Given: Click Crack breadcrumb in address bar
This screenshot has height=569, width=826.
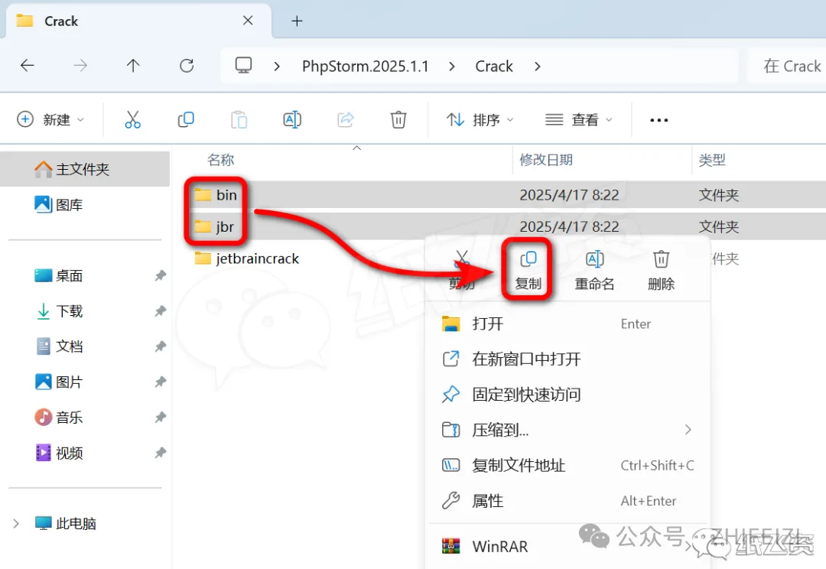Looking at the screenshot, I should click(x=493, y=67).
